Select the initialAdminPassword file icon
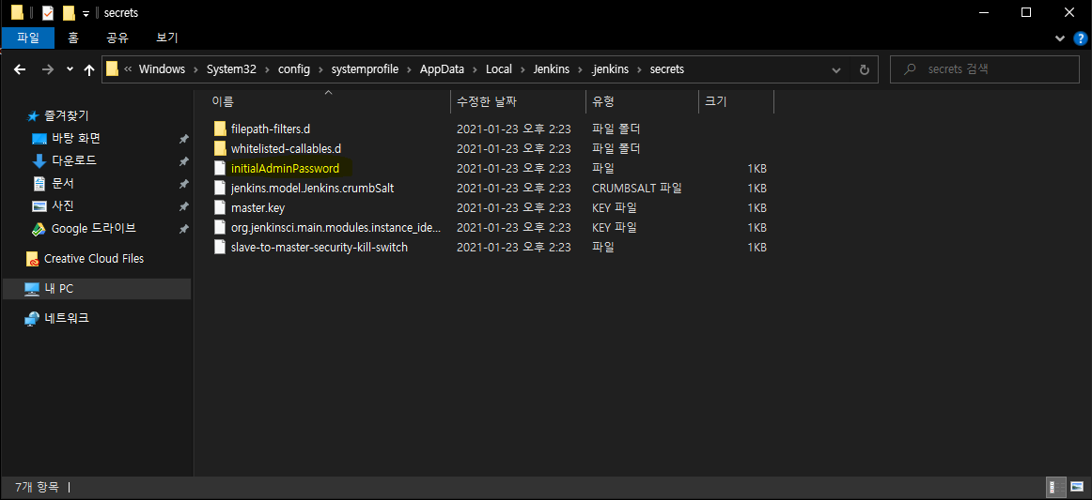This screenshot has width=1092, height=500. [220, 168]
